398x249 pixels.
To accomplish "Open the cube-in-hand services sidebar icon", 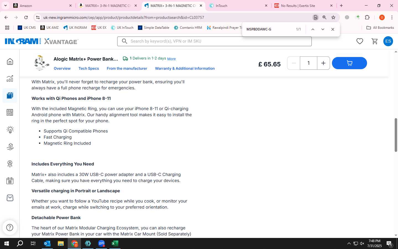I will (x=10, y=147).
